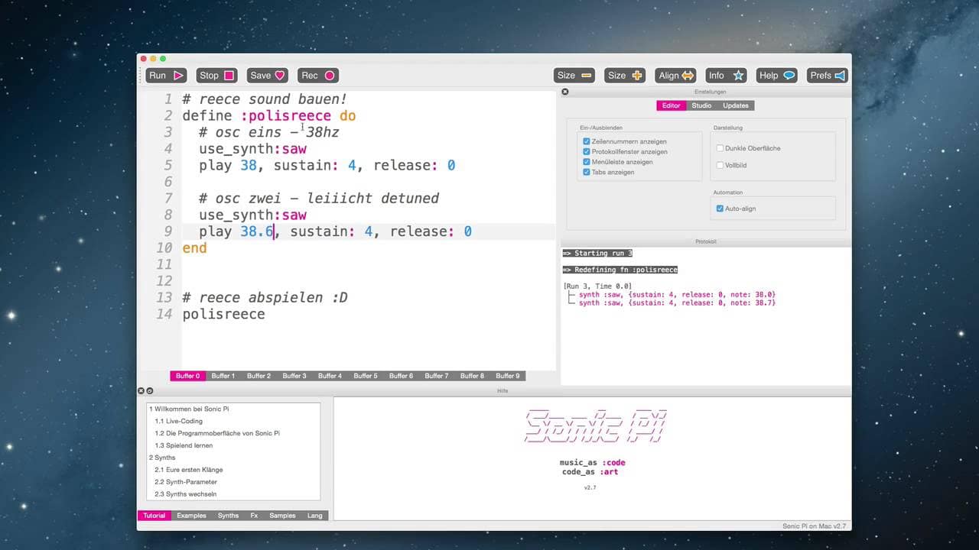
Task: Open 2.2 Synth-Parameter tutorial entry
Action: [185, 482]
